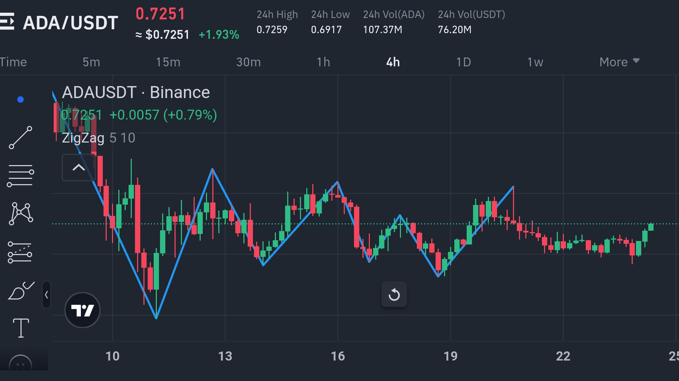Click the reload chart icon
679x381 pixels.
(394, 294)
